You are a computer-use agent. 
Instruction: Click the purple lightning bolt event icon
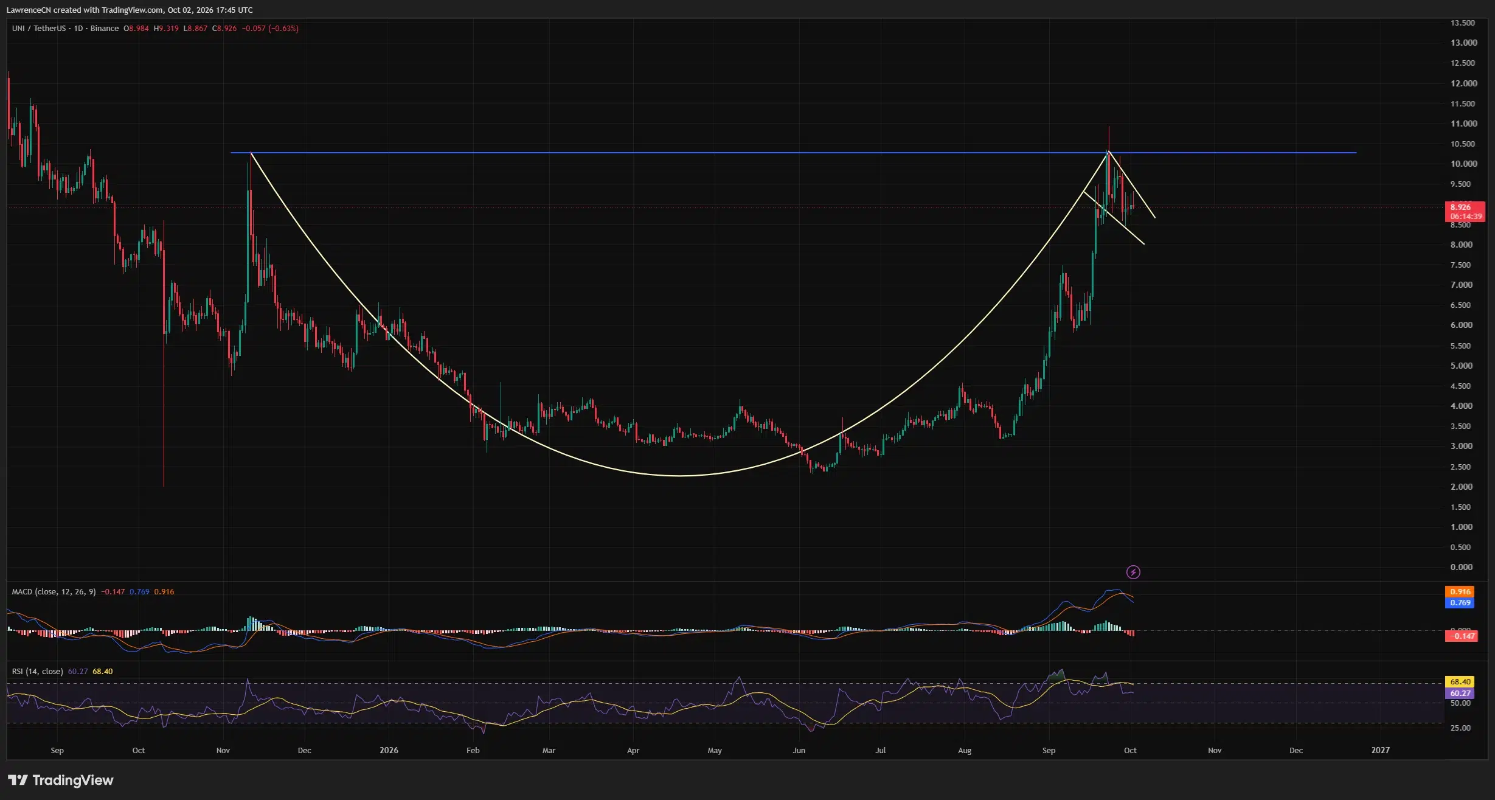(x=1133, y=572)
